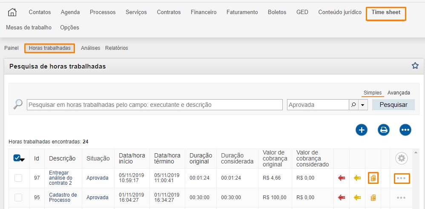
Task: Open the 'Cadastro de Processo' link
Action: [63, 198]
